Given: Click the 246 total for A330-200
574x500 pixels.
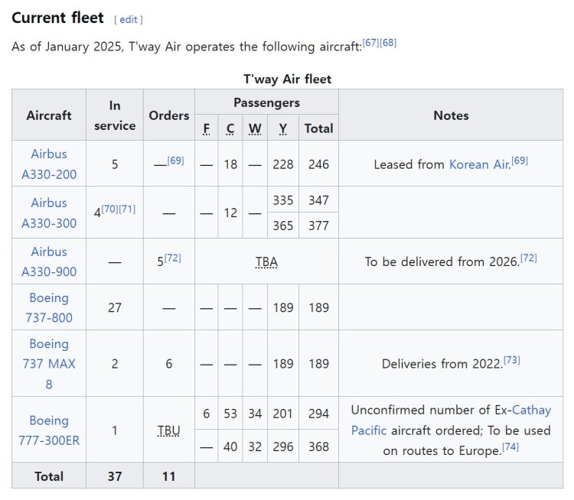Looking at the screenshot, I should (319, 164).
